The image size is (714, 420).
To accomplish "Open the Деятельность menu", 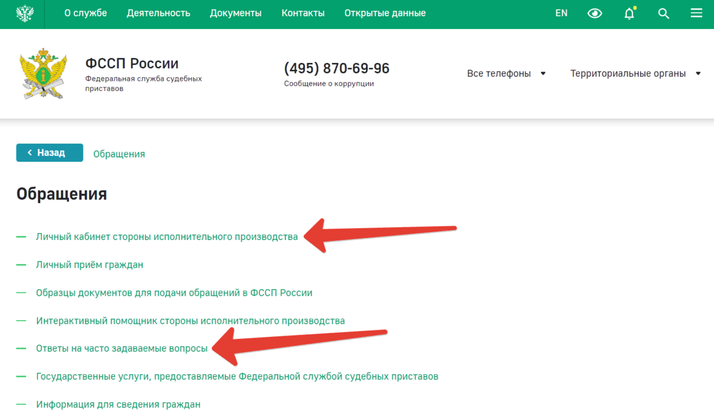I will coord(158,13).
